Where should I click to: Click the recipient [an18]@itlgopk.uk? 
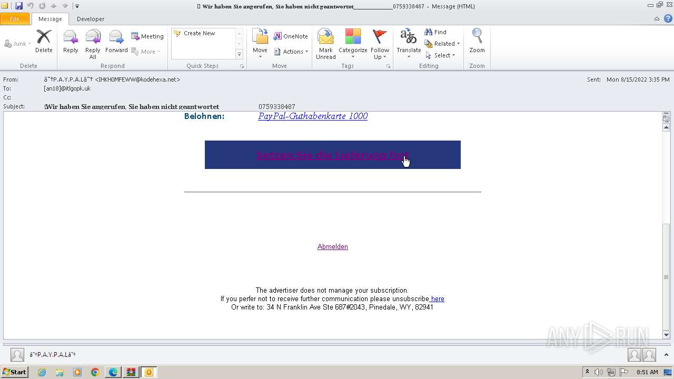[67, 88]
